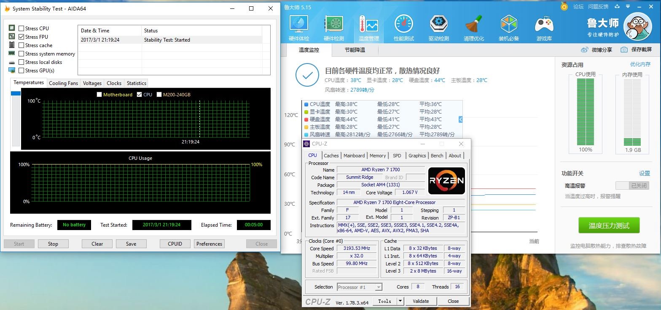The width and height of the screenshot is (661, 310).
Task: Click Clear button in AIDA64
Action: pos(97,244)
